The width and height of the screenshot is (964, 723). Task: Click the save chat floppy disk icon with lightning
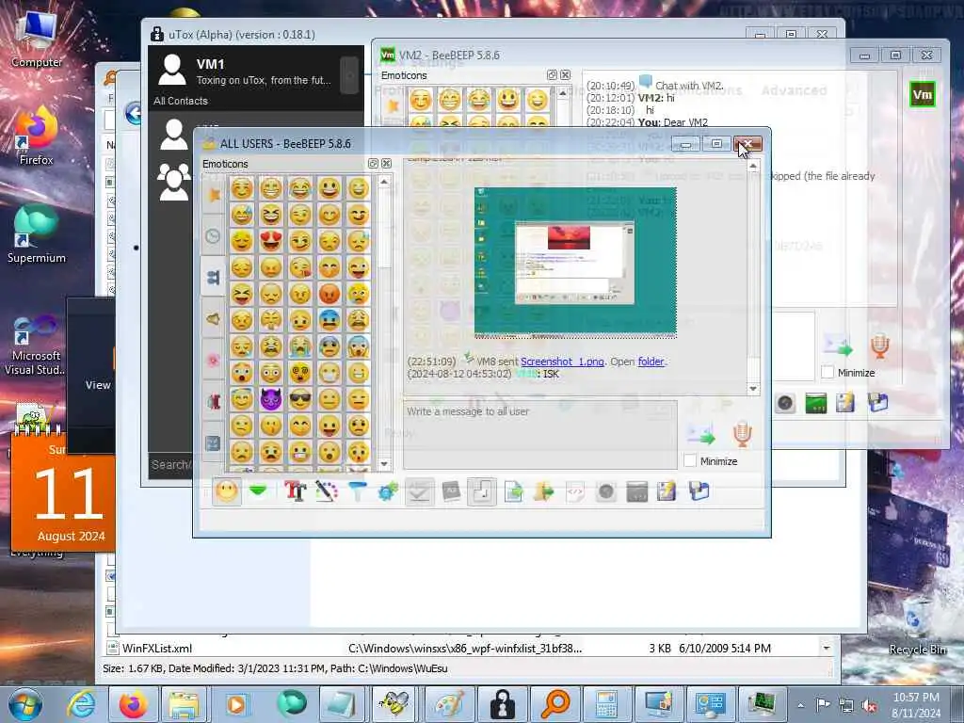(667, 491)
